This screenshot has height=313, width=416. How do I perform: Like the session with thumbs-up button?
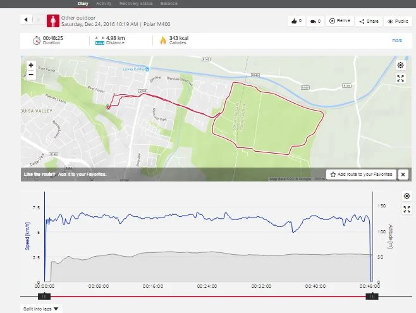pos(297,21)
